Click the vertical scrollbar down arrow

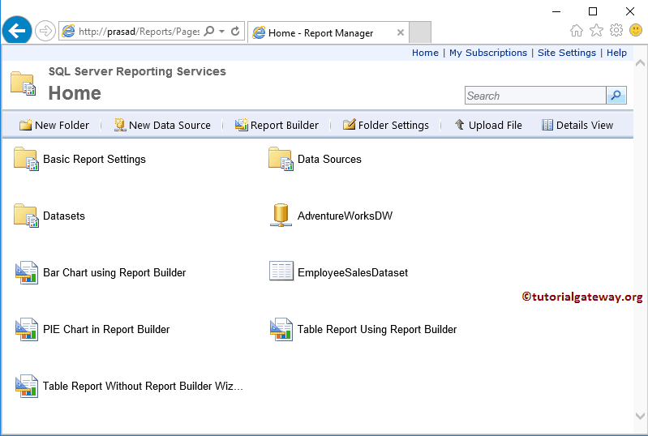coord(640,416)
